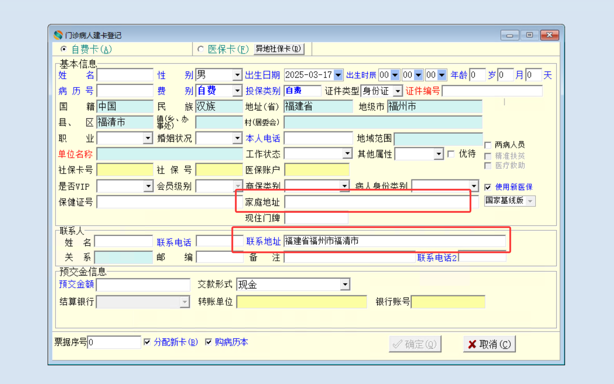Click the 地域范围 input field
The height and width of the screenshot is (384, 614).
[438, 138]
